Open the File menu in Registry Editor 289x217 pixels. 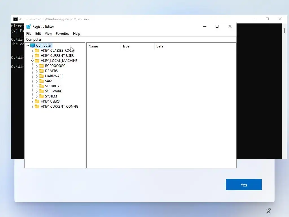(x=29, y=34)
